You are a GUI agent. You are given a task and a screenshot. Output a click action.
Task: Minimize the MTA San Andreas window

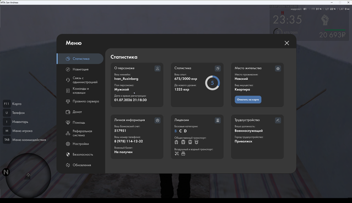point(332,2)
